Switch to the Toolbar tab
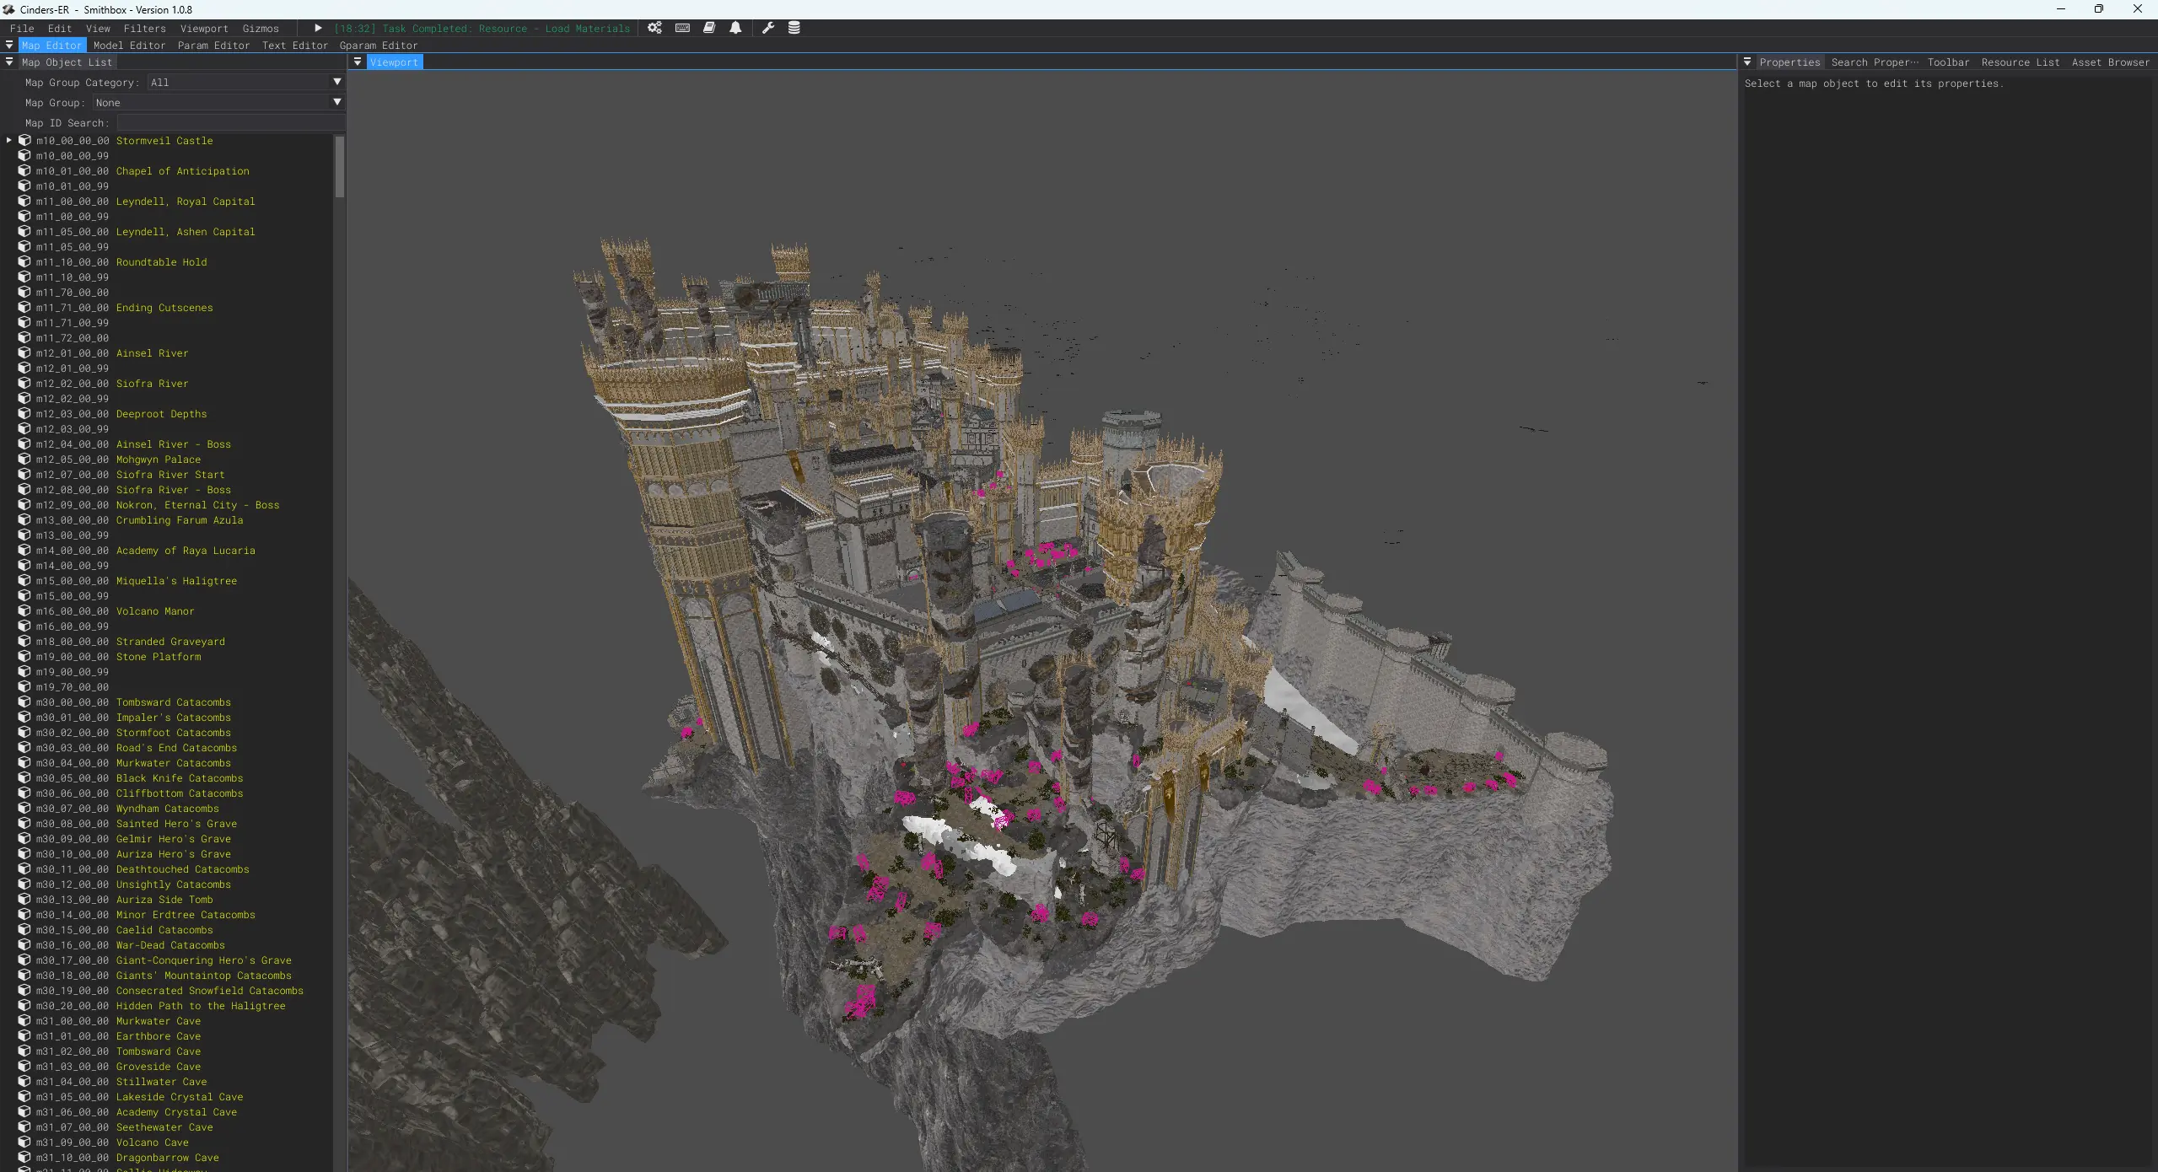The image size is (2158, 1172). (1948, 62)
